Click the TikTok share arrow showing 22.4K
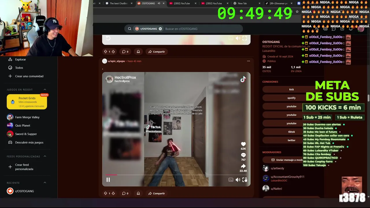Image resolution: width=370 pixels, height=208 pixels. pyautogui.click(x=243, y=166)
